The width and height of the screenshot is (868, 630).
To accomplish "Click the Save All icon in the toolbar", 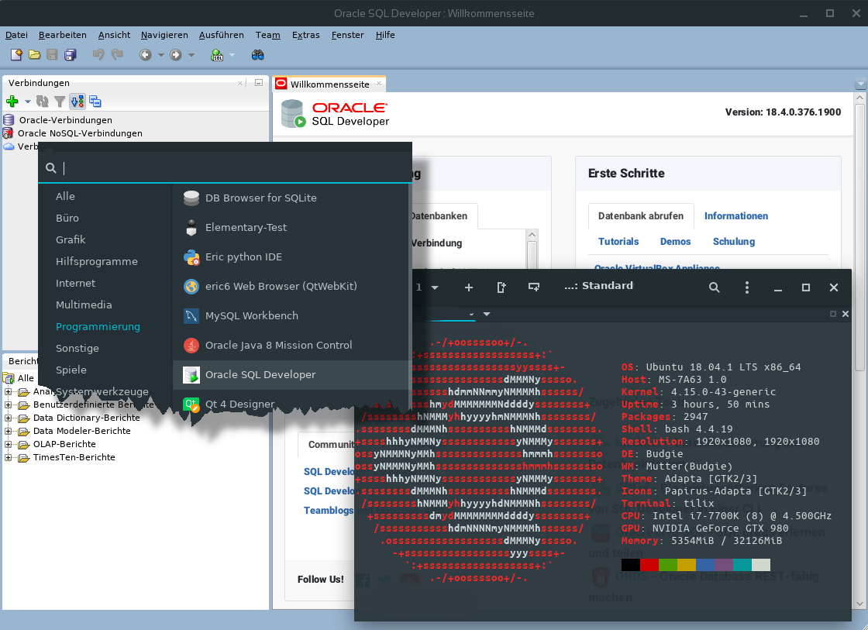I will pos(71,55).
